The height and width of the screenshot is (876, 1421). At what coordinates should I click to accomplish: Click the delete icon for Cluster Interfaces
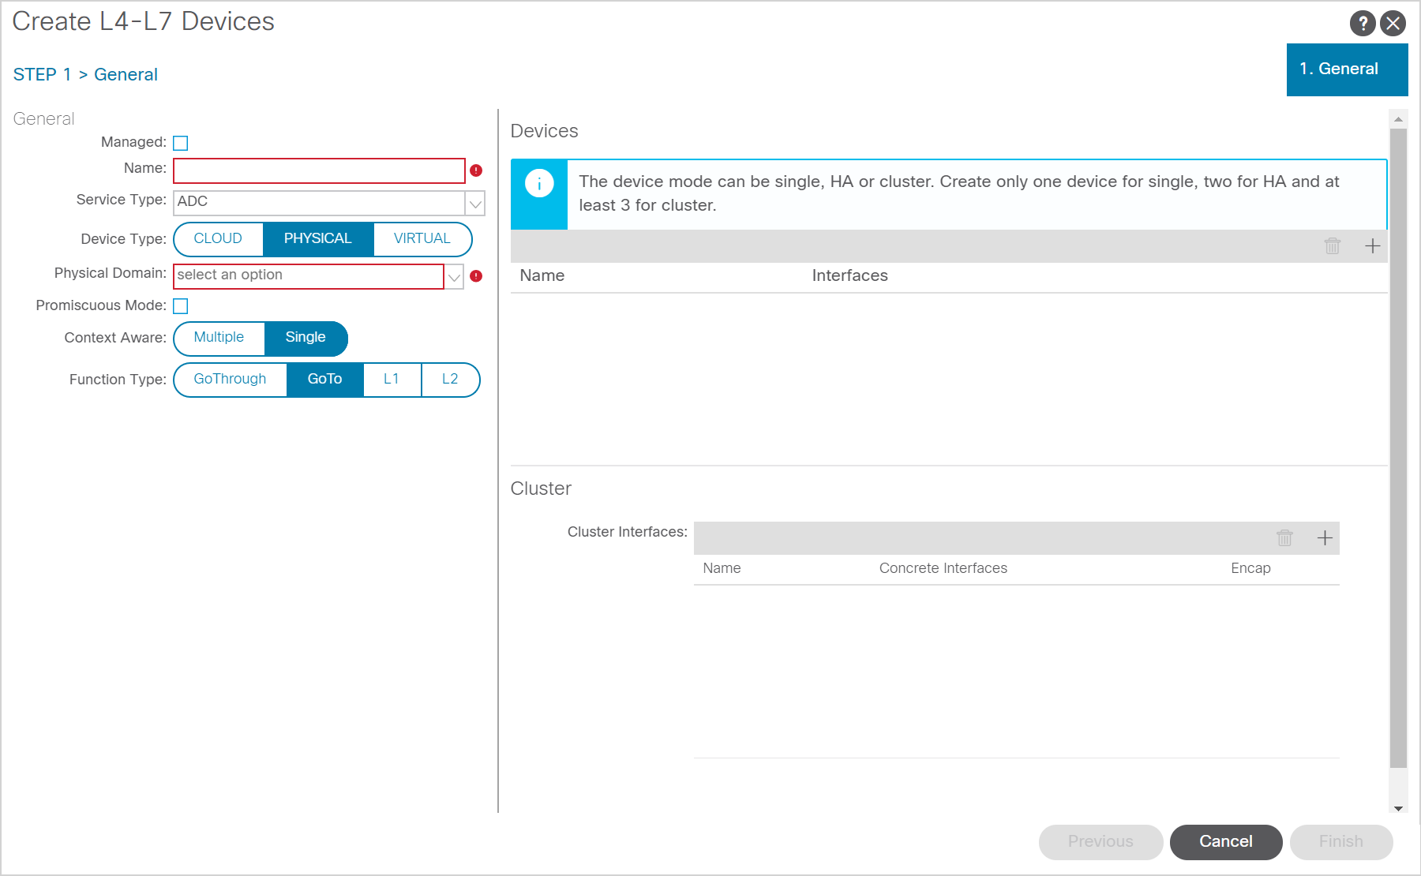[x=1284, y=538]
